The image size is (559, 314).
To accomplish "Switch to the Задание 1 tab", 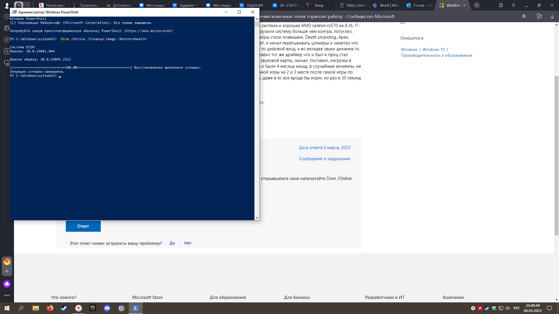I will coord(186,5).
